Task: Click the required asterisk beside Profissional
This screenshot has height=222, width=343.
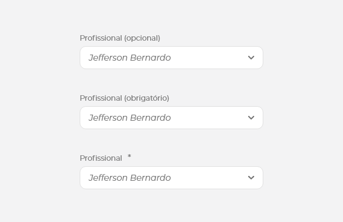Action: coord(130,156)
